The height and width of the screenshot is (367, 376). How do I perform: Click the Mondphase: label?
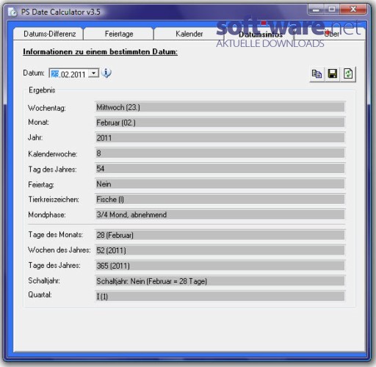tap(47, 215)
